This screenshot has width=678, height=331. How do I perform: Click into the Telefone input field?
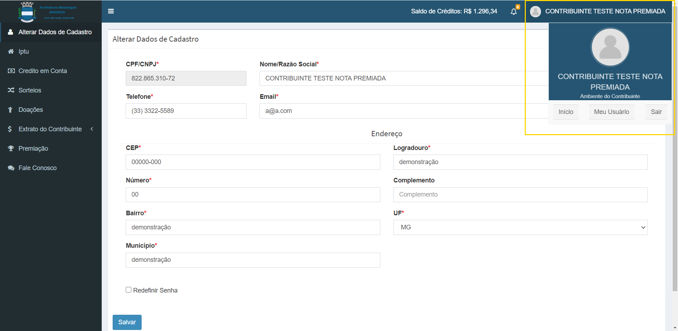coord(186,111)
